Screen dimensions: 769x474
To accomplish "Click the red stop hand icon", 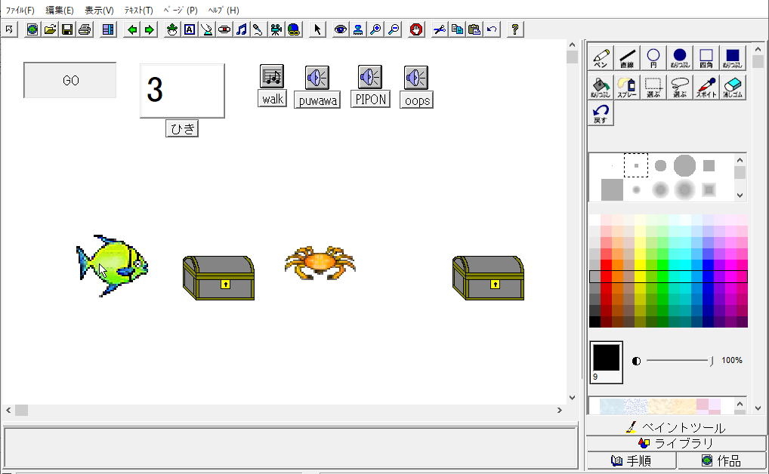I will coord(416,29).
